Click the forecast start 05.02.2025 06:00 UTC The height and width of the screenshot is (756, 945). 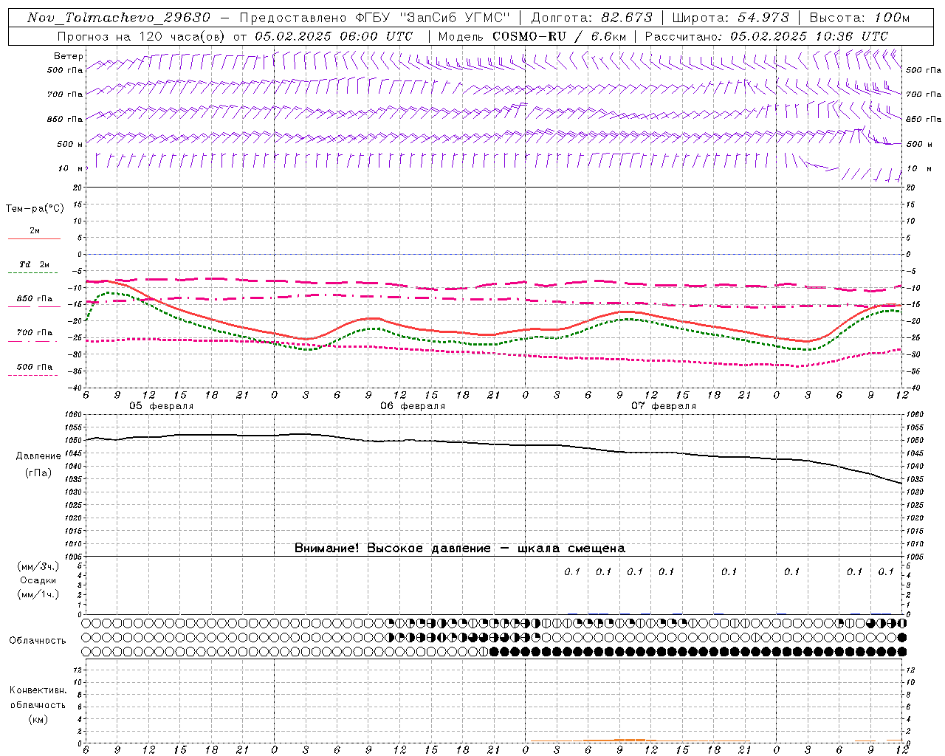click(x=334, y=36)
